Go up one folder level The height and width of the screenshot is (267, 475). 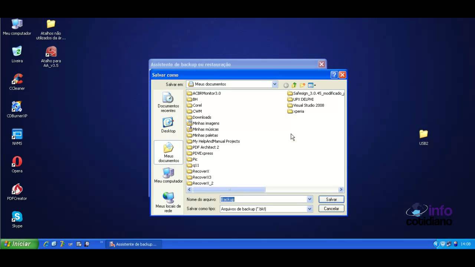[294, 85]
